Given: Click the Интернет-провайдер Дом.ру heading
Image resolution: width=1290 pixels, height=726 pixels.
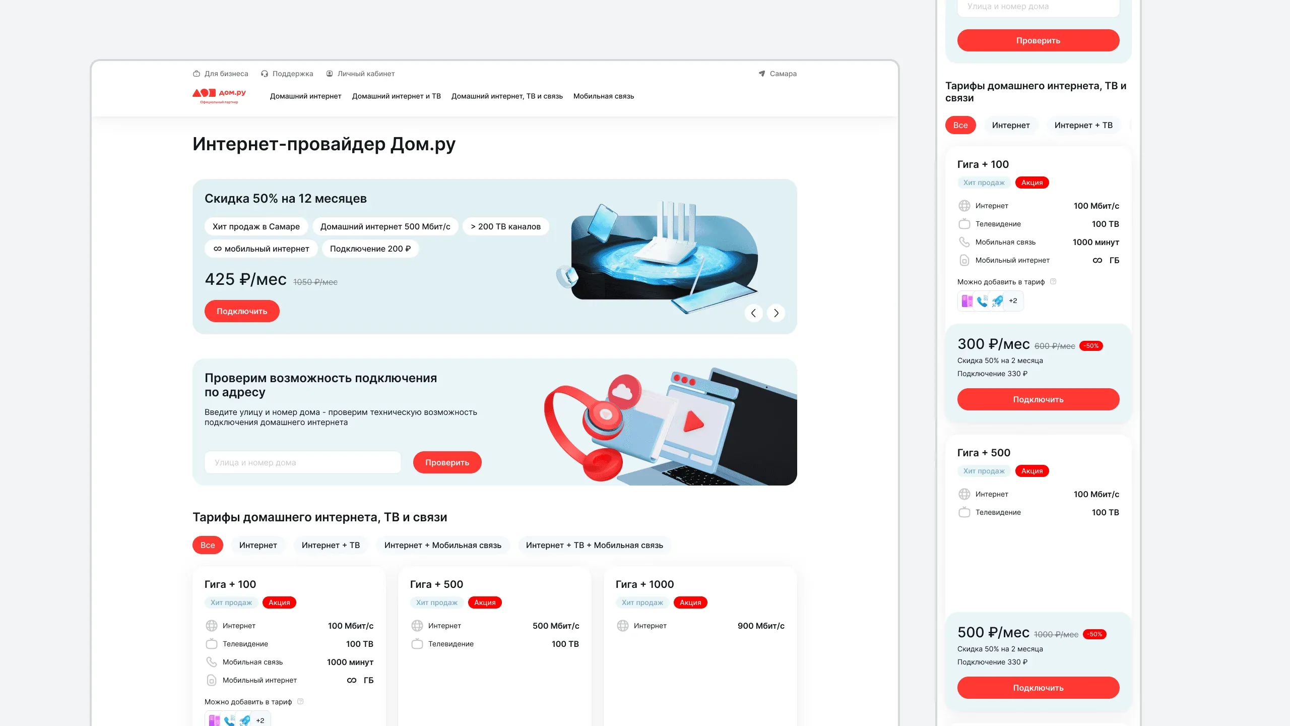Looking at the screenshot, I should 324,144.
